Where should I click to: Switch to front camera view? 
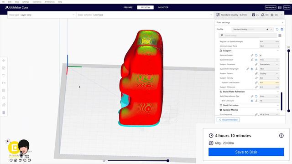(x=16, y=160)
